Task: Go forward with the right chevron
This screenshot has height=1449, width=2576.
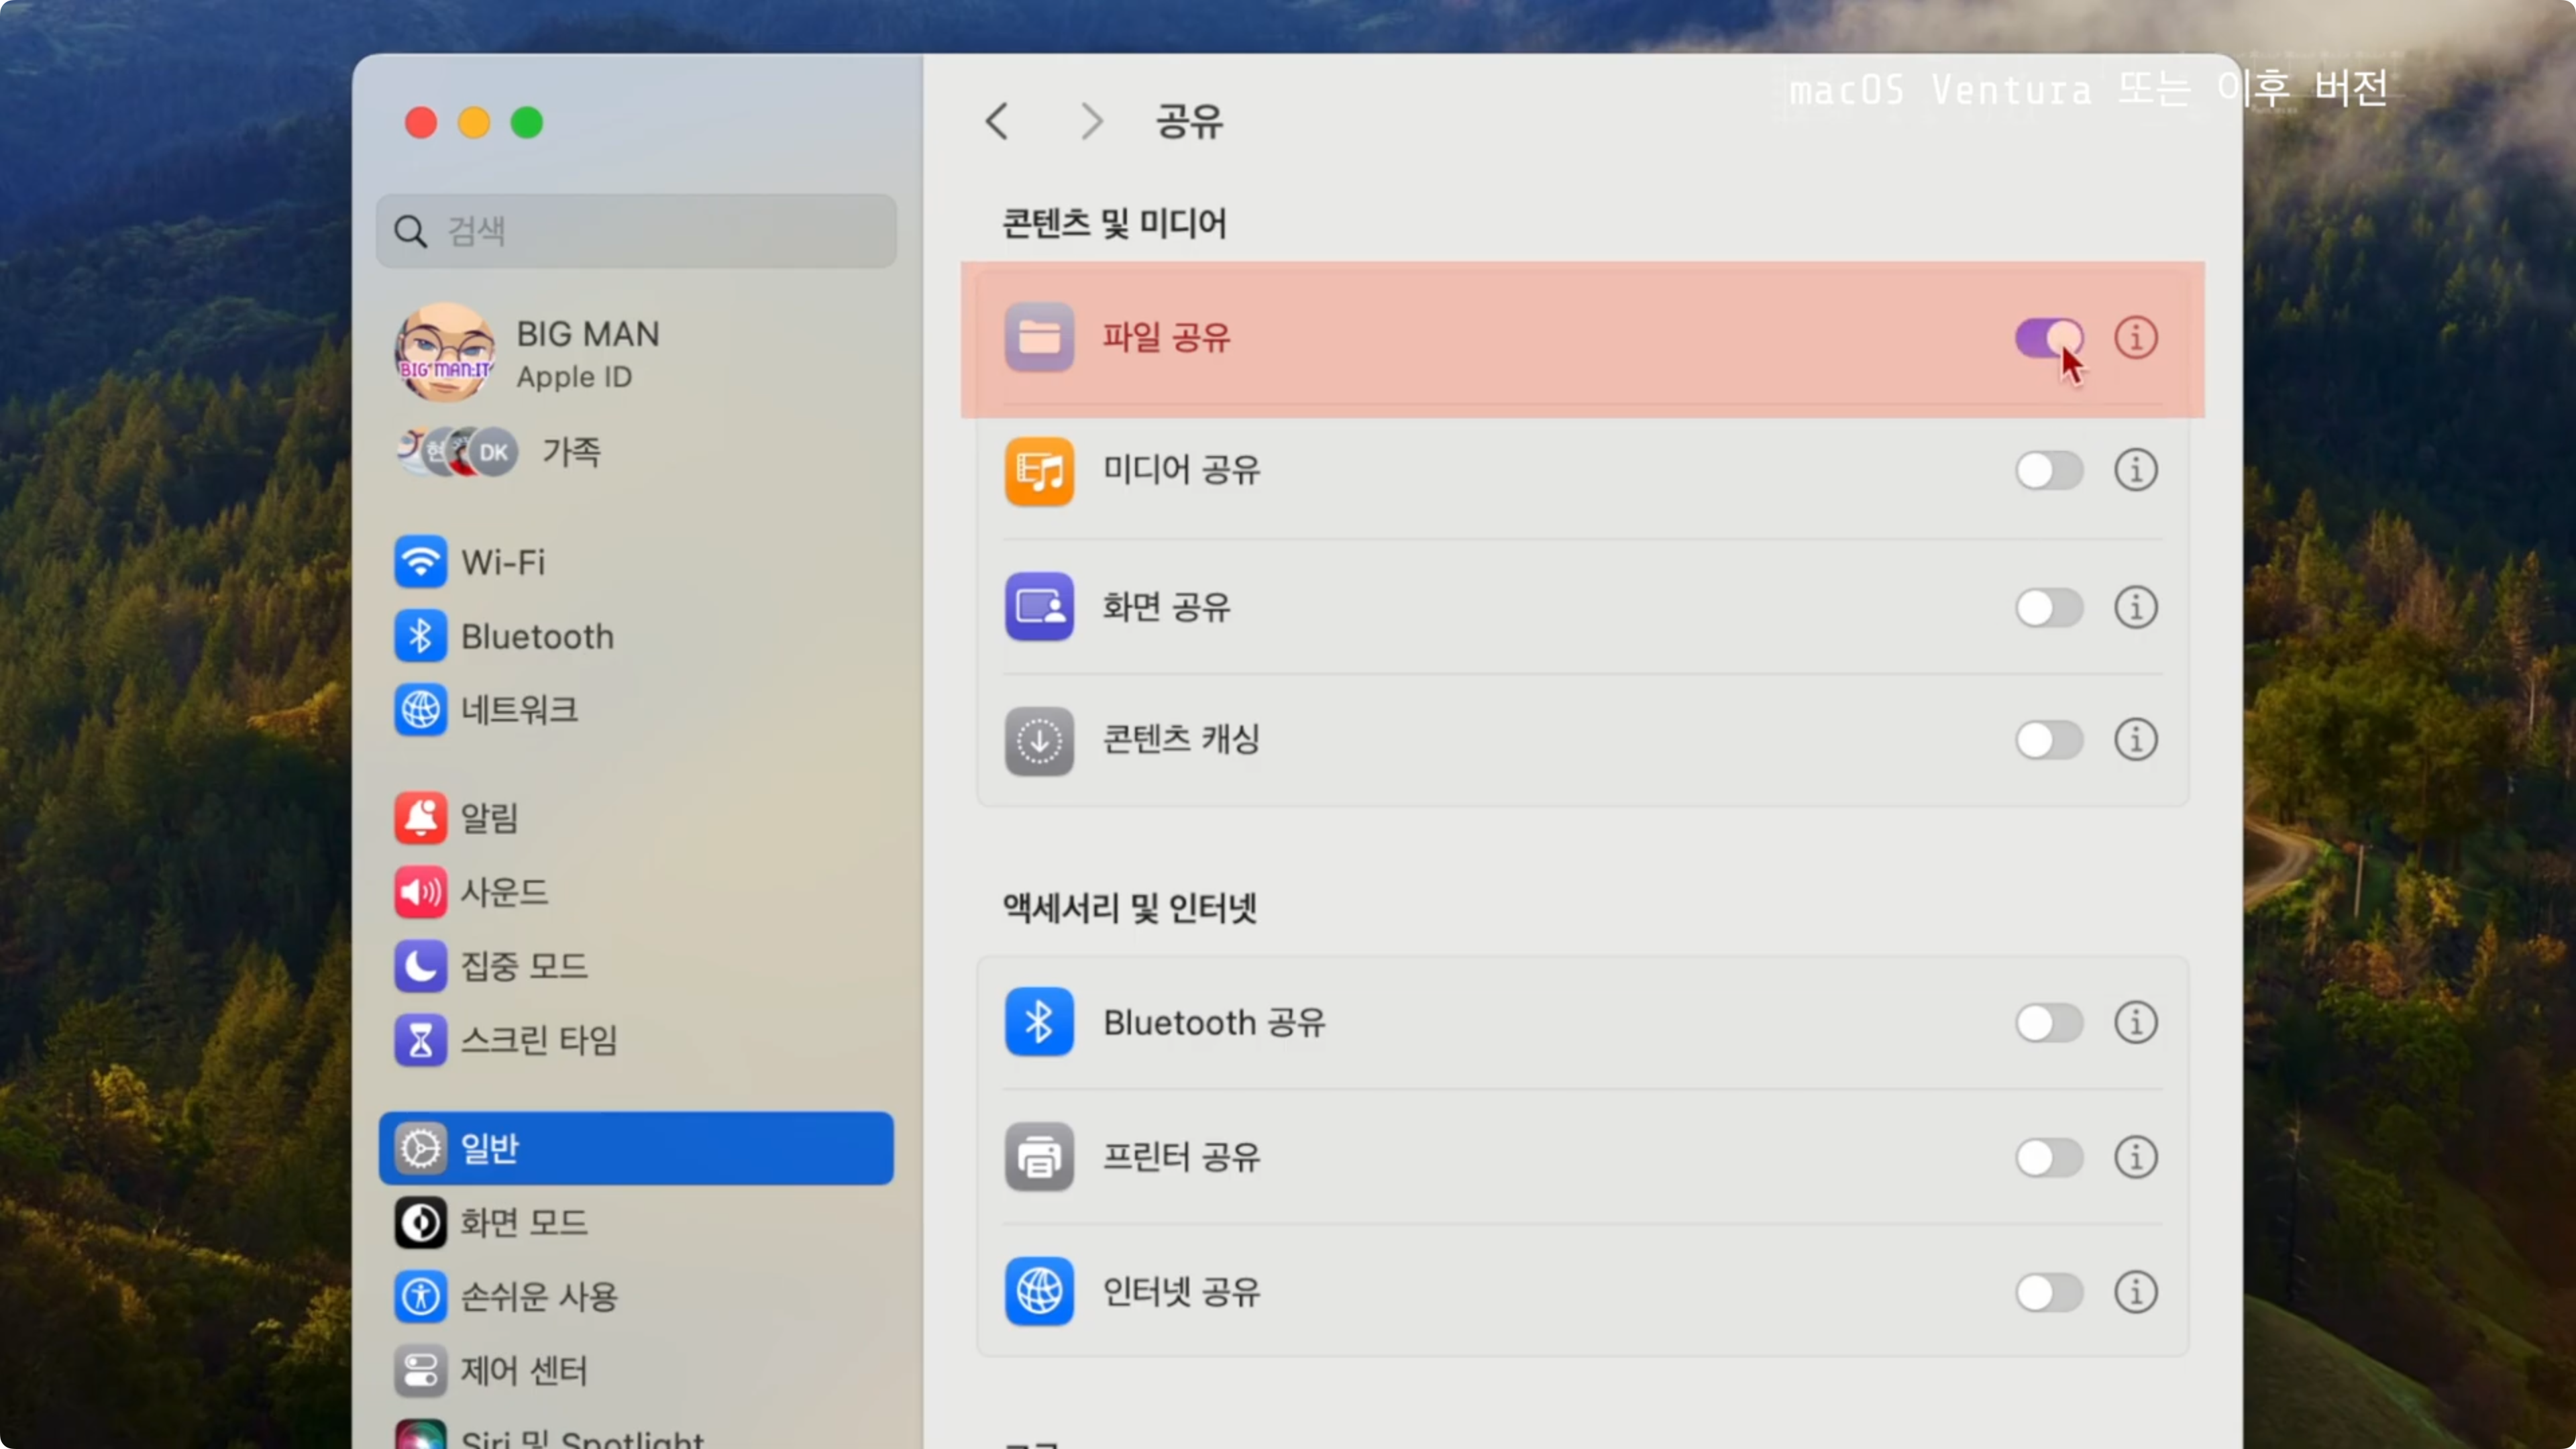Action: coord(1091,122)
